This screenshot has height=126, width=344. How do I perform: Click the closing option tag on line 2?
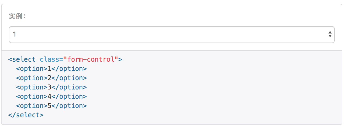point(69,78)
